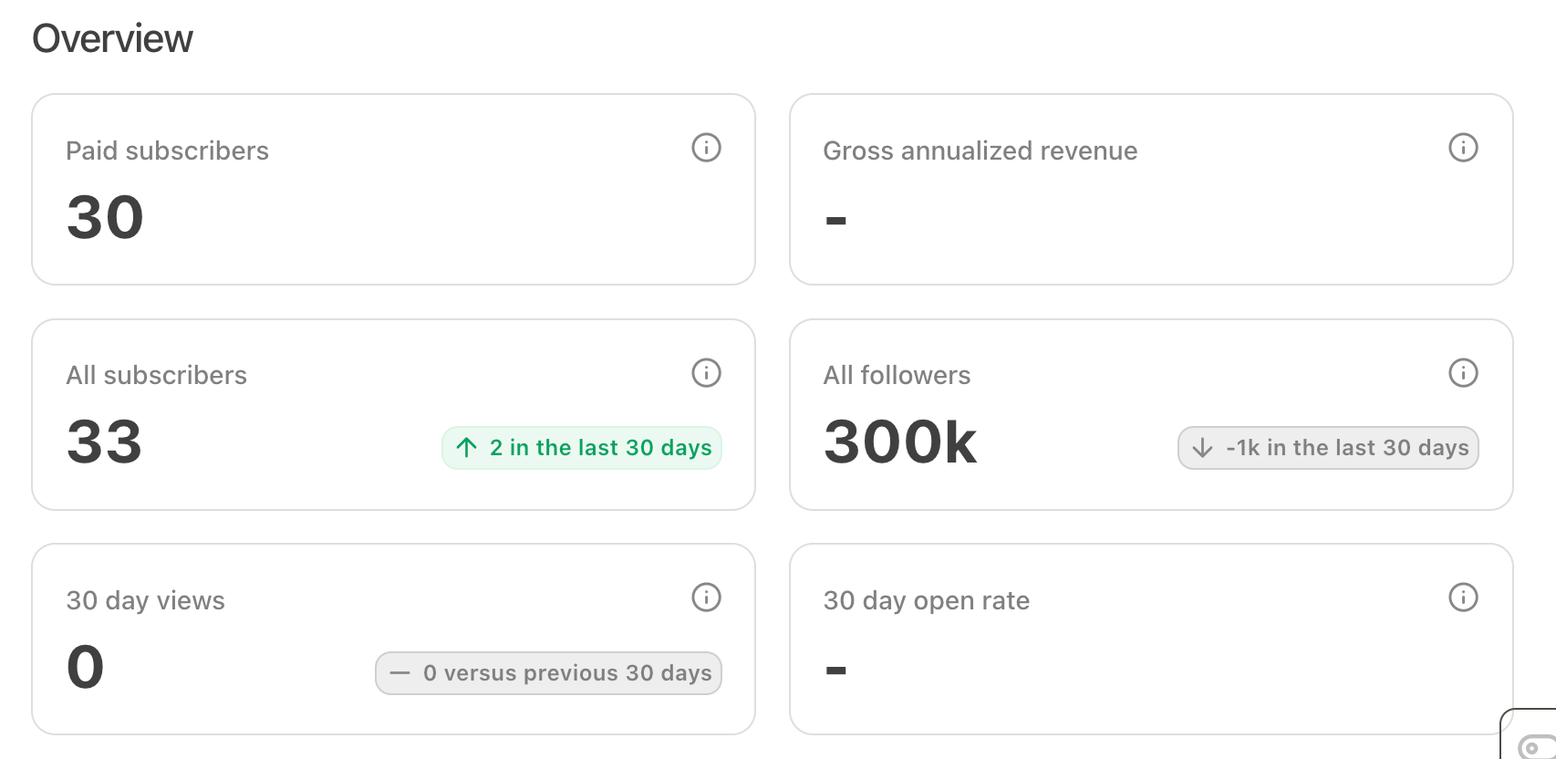Viewport: 1556px width, 759px height.
Task: Click the Paid subscribers info icon
Action: (x=706, y=148)
